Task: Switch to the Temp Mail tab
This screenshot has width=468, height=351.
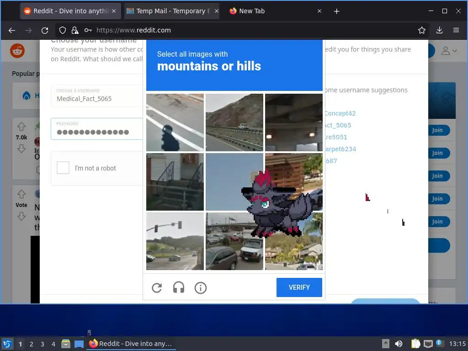Action: pos(172,11)
